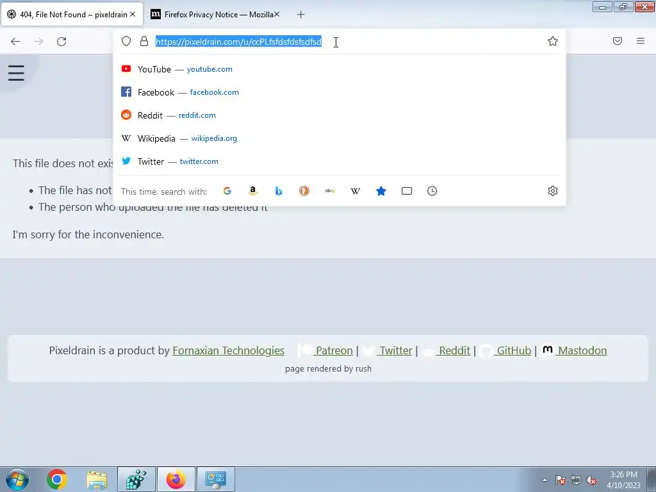Select Reddit suggestion in dropdown
The image size is (656, 492).
click(340, 115)
